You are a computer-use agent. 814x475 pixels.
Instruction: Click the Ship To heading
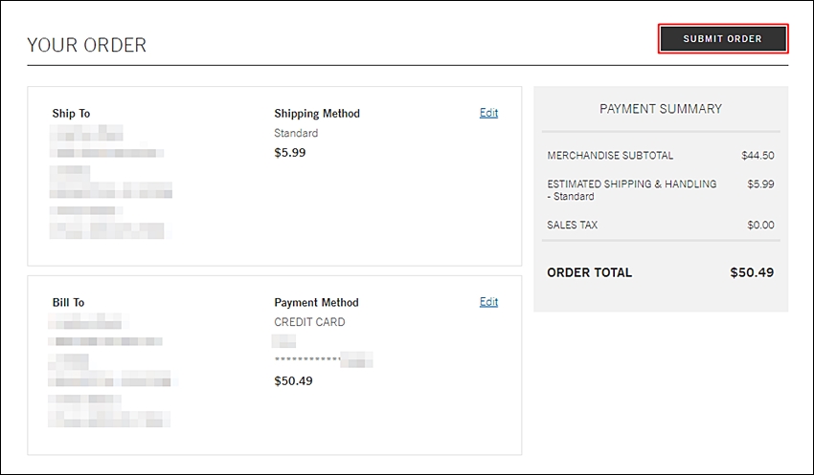click(71, 114)
